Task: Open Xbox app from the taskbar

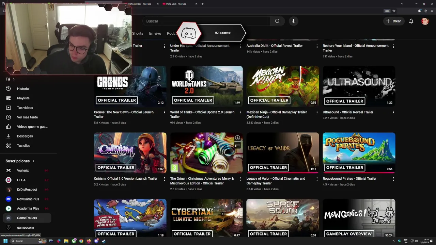Action: coord(74,241)
